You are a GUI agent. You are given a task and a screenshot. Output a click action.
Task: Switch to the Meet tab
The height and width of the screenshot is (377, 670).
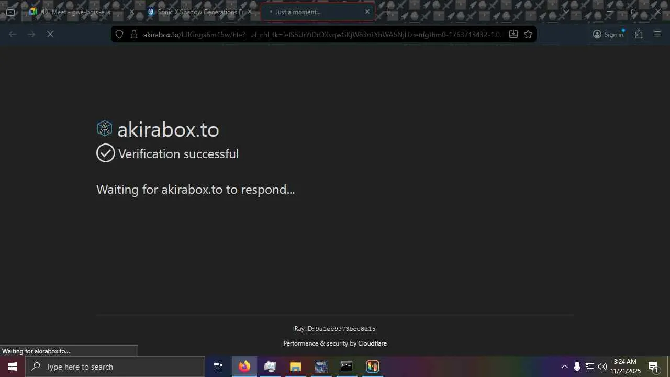tap(82, 12)
